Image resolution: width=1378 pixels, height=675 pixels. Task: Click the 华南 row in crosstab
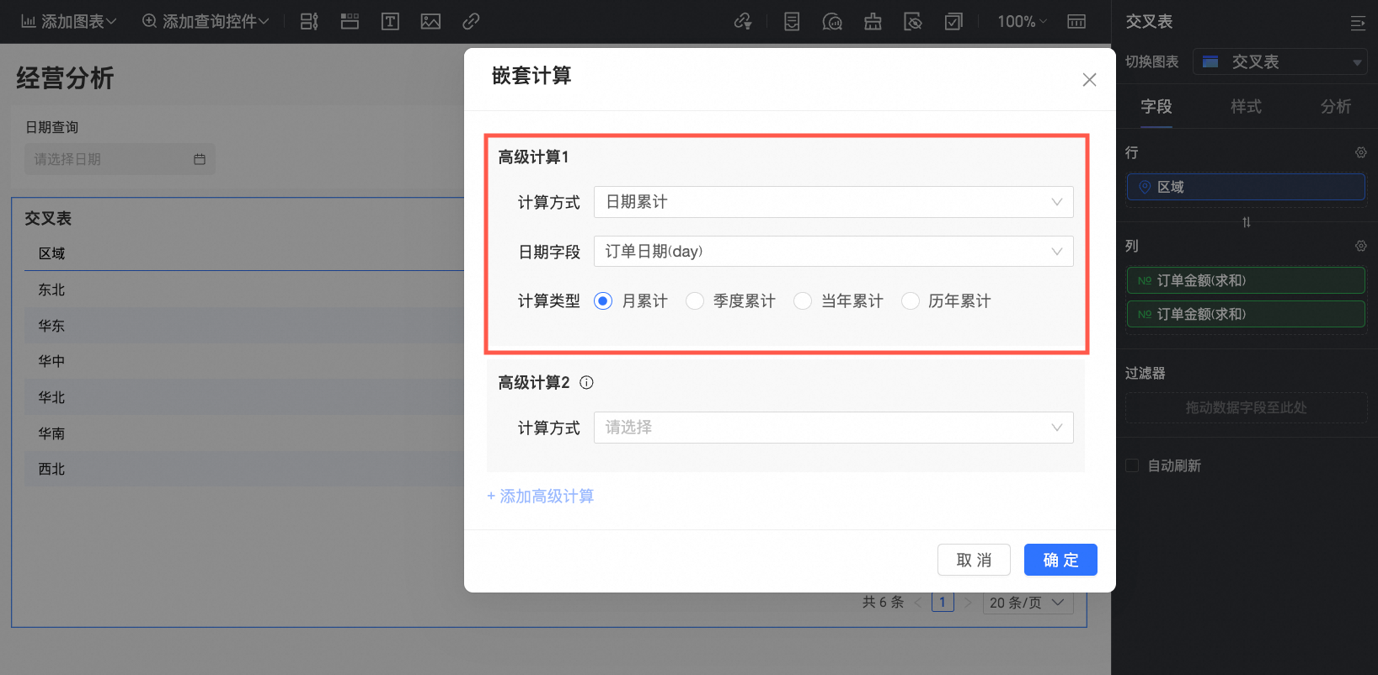[x=244, y=433]
